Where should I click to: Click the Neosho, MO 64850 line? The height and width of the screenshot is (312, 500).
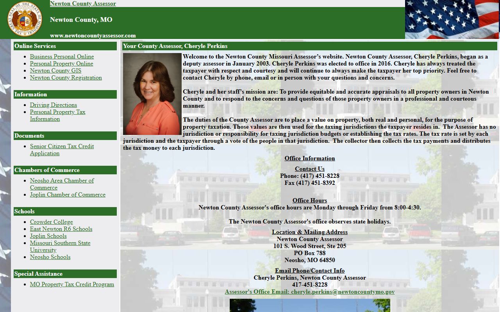pos(310,260)
